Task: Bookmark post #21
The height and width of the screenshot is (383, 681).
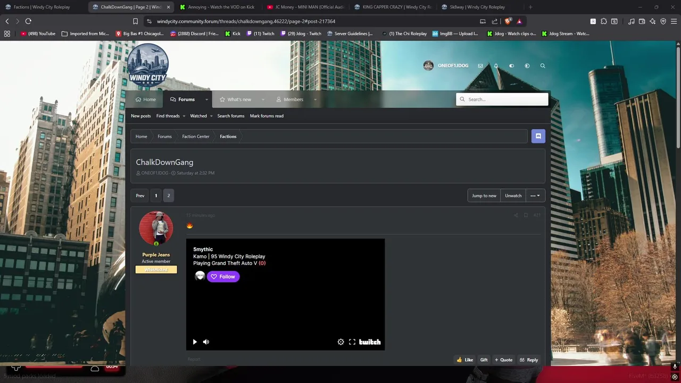Action: click(526, 215)
